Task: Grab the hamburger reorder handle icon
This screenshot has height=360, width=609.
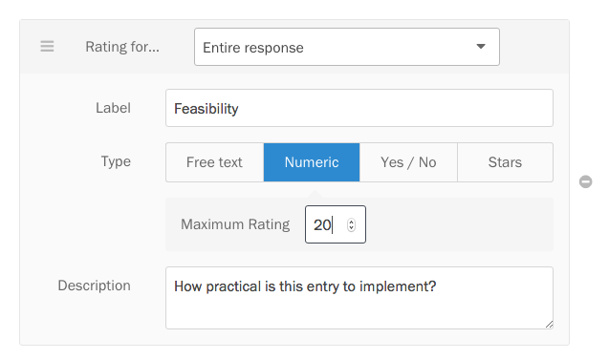Action: pos(47,47)
